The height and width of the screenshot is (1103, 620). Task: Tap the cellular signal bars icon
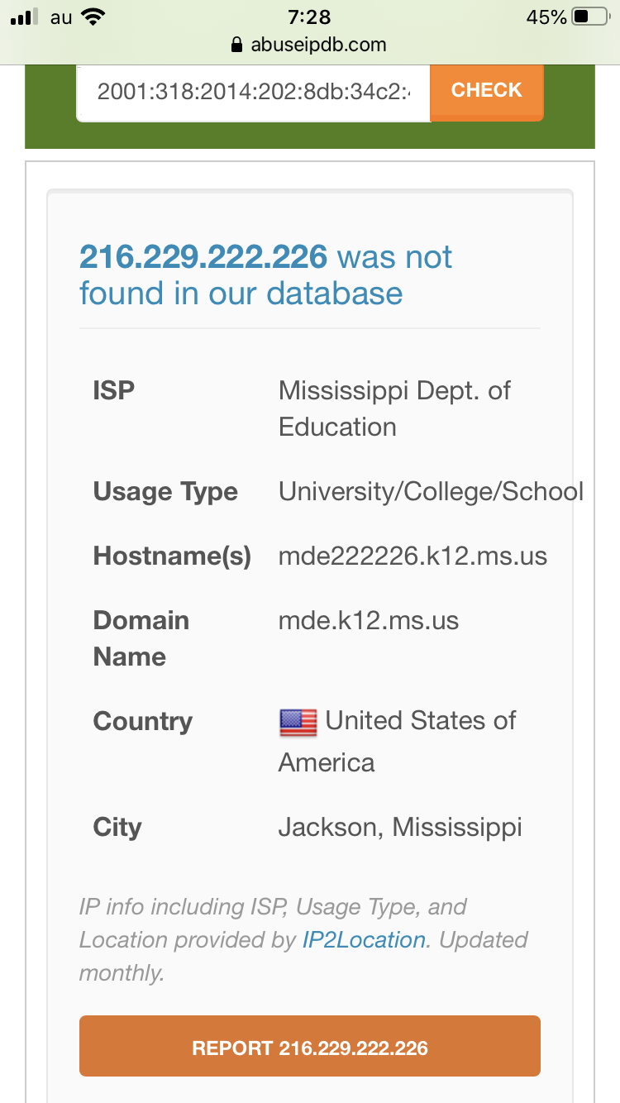coord(25,17)
